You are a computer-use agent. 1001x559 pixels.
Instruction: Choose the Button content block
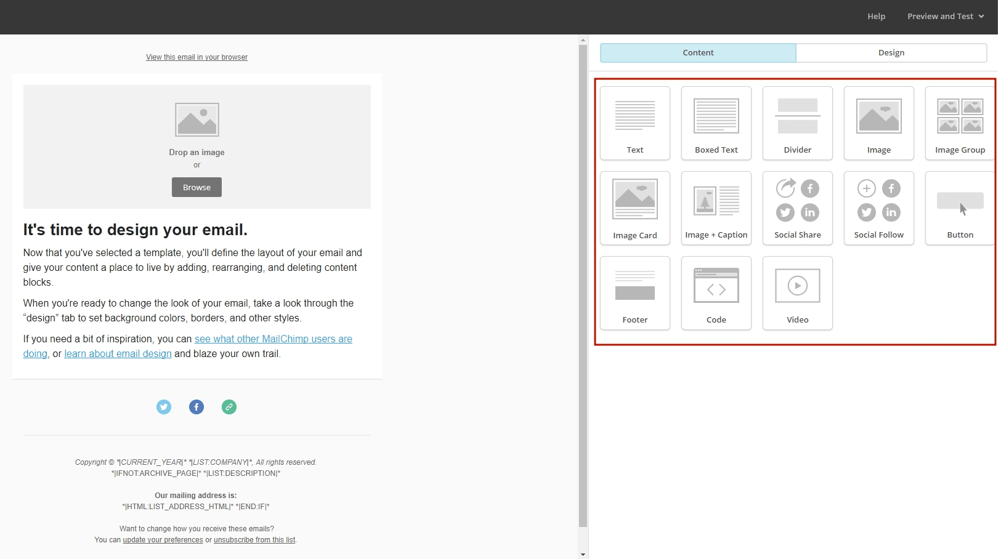tap(960, 208)
